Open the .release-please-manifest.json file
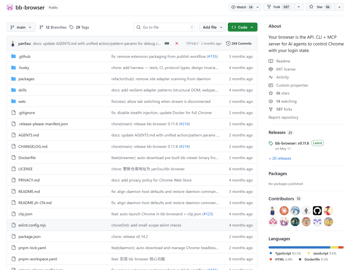The width and height of the screenshot is (363, 270). click(43, 124)
